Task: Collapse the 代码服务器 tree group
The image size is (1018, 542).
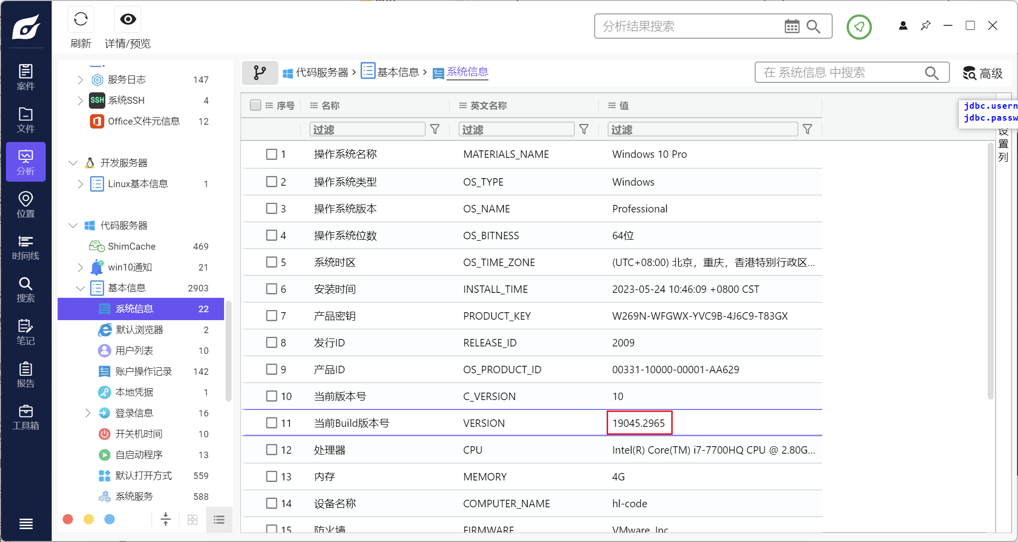Action: 73,225
